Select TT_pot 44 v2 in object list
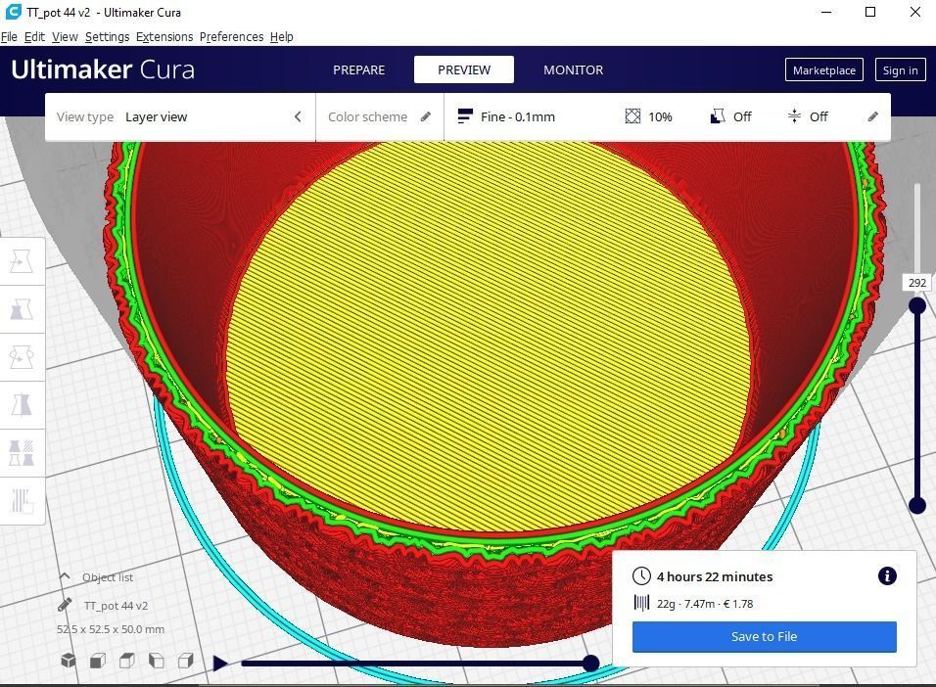936x687 pixels. click(x=116, y=606)
